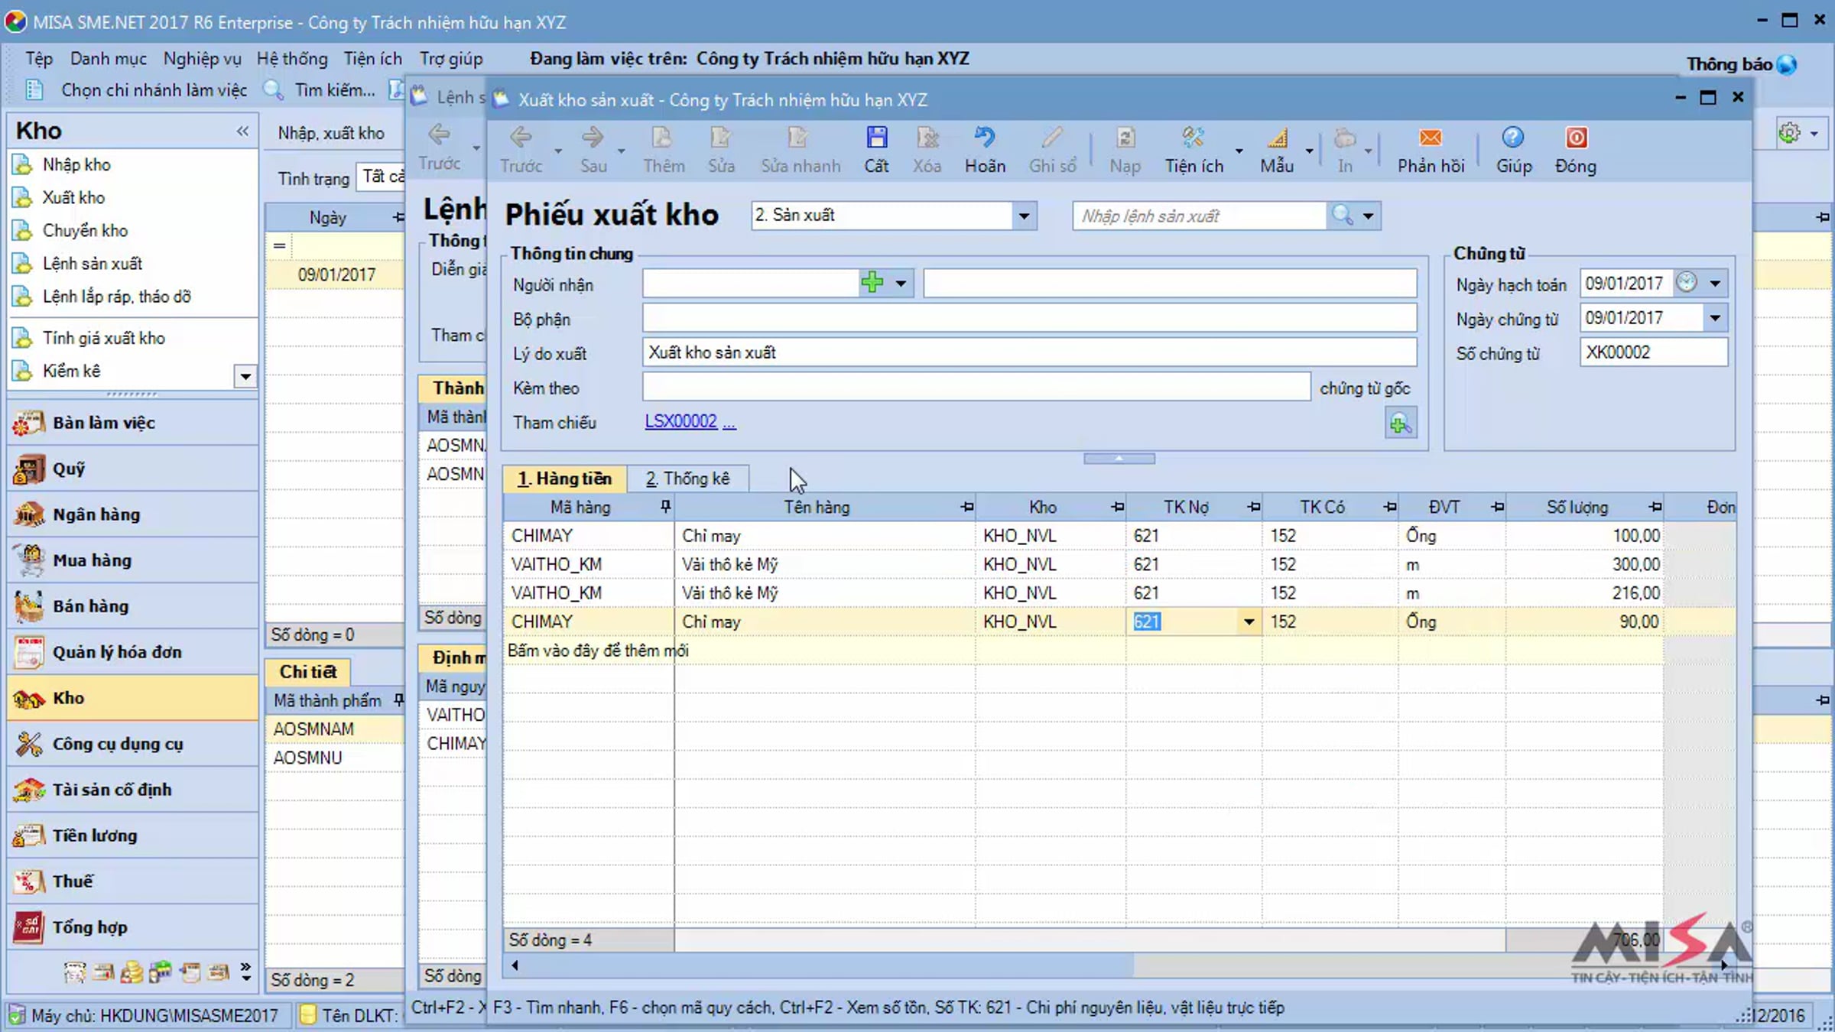The width and height of the screenshot is (1835, 1032).
Task: Click into the Lý do xuất field
Action: point(1029,352)
